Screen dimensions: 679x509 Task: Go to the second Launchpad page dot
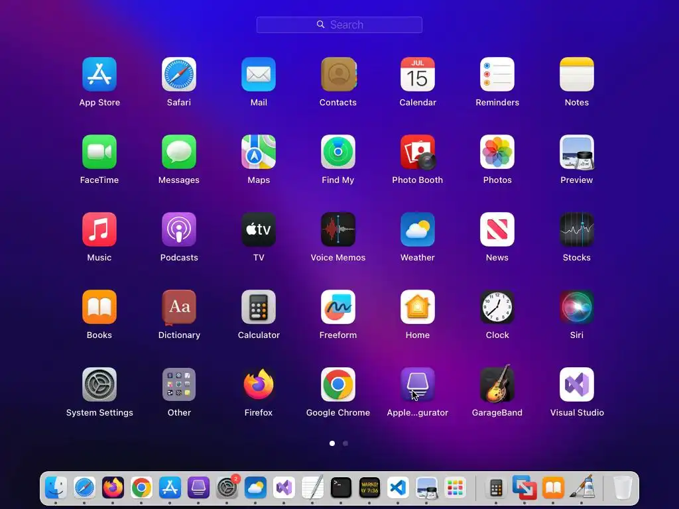[345, 443]
